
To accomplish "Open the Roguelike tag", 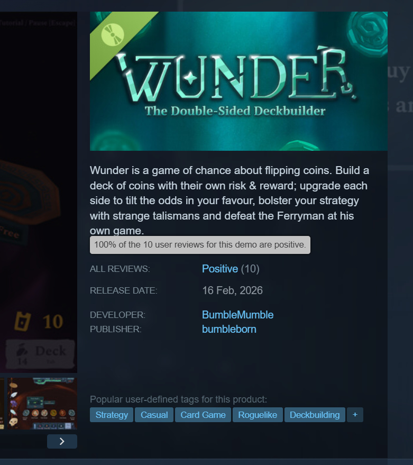I will 258,415.
